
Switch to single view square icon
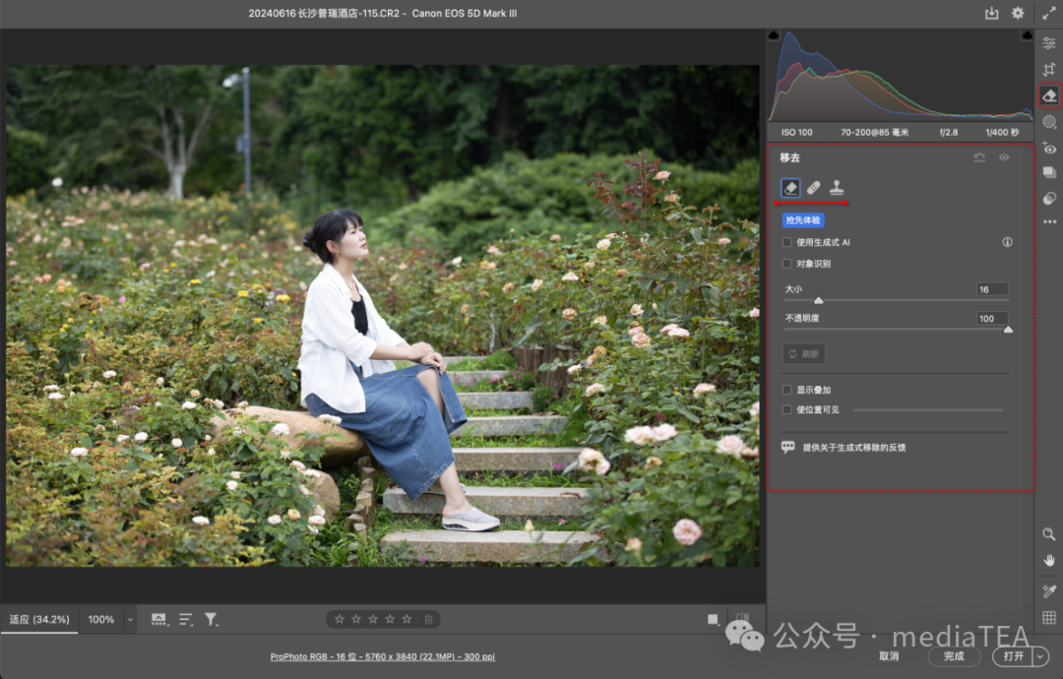(713, 619)
